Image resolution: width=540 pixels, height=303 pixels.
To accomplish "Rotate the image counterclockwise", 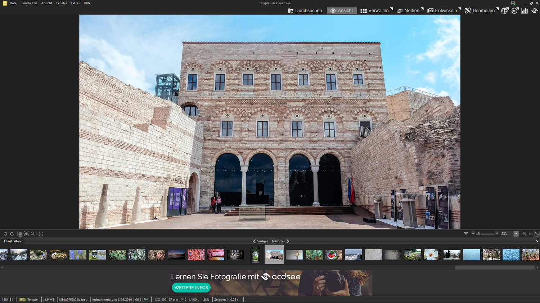I will (x=5, y=233).
